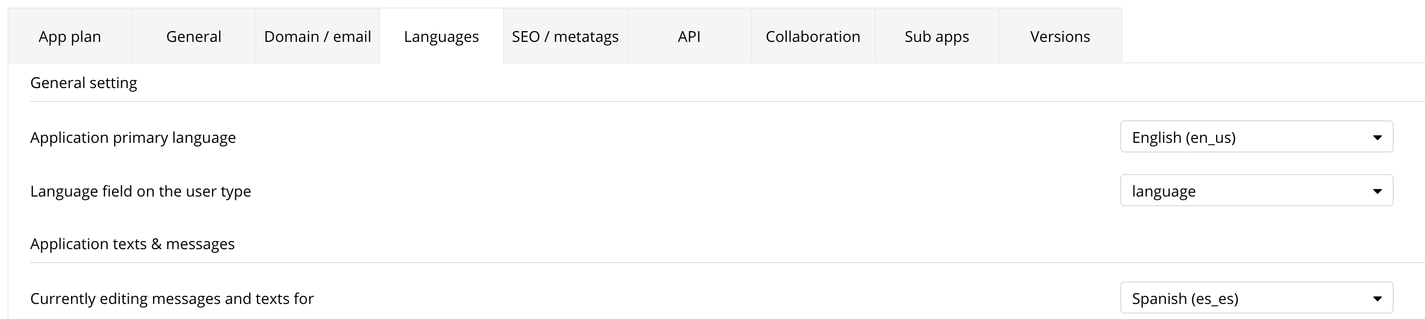This screenshot has width=1425, height=319.
Task: Click the Currently editing messages and texts label
Action: [x=171, y=299]
